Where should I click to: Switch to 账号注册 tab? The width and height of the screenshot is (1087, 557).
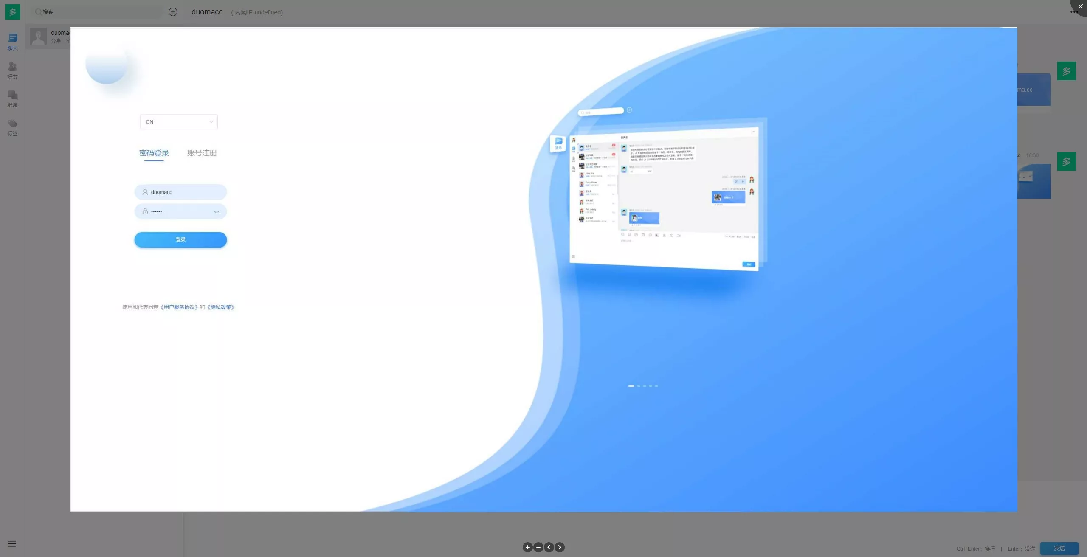pyautogui.click(x=202, y=153)
